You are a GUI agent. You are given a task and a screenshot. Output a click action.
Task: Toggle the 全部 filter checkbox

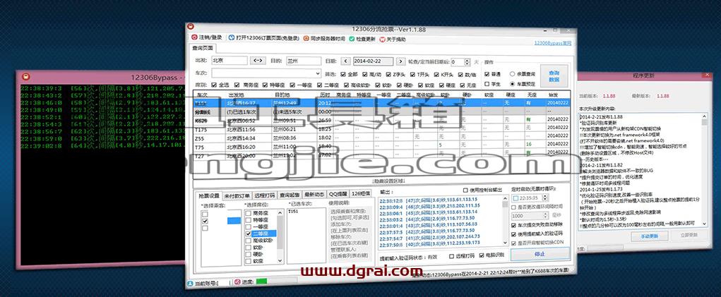(342, 74)
